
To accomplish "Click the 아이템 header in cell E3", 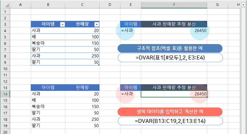I will [x=131, y=24].
